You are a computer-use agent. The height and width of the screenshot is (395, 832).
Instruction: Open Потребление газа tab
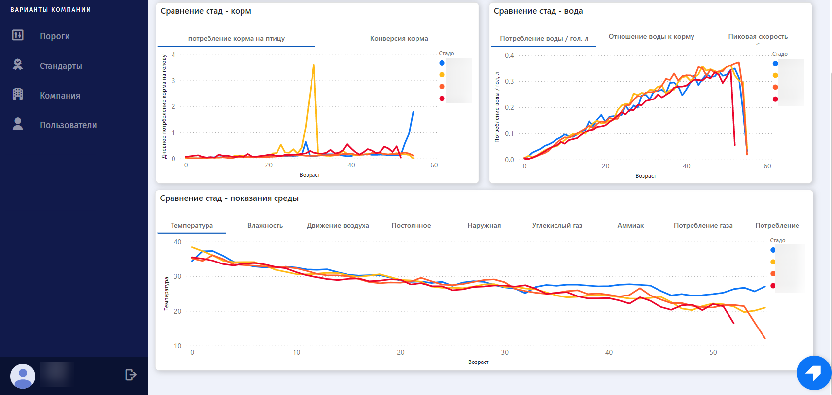[703, 225]
